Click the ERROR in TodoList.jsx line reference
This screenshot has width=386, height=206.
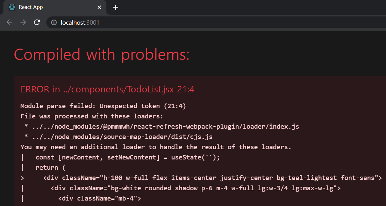107,89
